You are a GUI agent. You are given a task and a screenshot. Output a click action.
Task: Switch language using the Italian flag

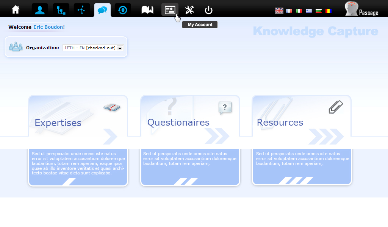click(299, 11)
